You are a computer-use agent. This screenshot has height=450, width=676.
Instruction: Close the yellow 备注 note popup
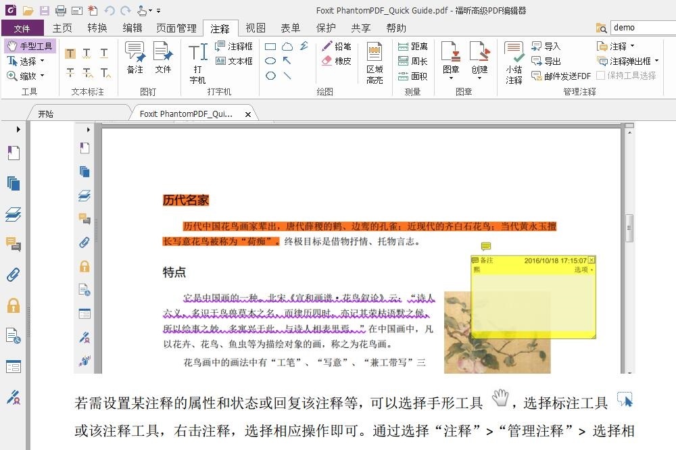[591, 260]
